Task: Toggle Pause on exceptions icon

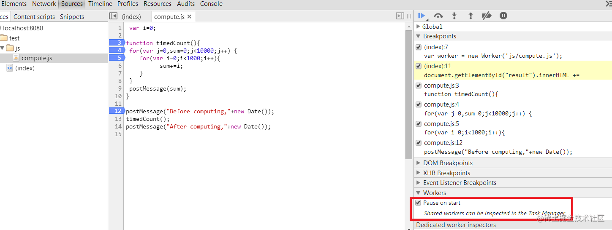Action: 503,16
